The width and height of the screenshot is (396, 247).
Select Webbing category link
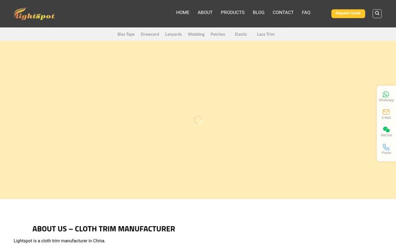(196, 34)
